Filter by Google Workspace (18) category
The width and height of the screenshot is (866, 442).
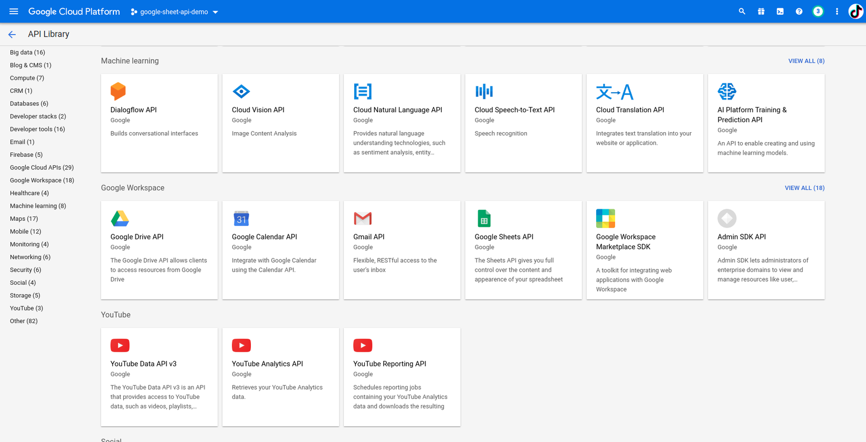42,180
